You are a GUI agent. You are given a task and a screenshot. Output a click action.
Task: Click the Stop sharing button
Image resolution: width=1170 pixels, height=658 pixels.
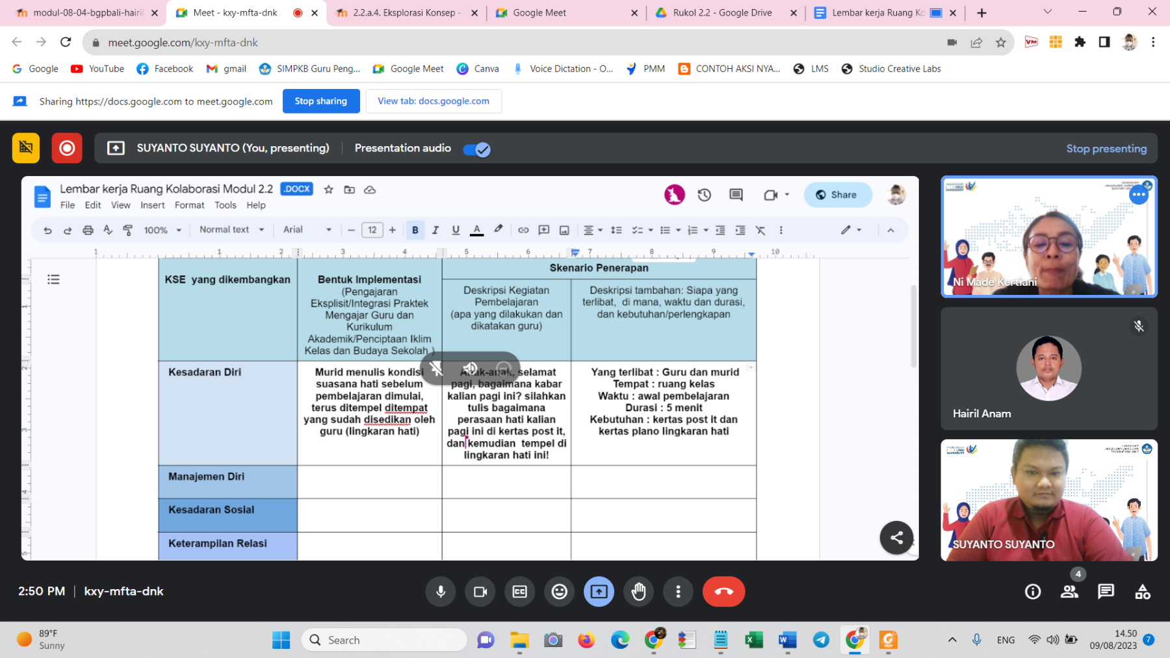320,101
